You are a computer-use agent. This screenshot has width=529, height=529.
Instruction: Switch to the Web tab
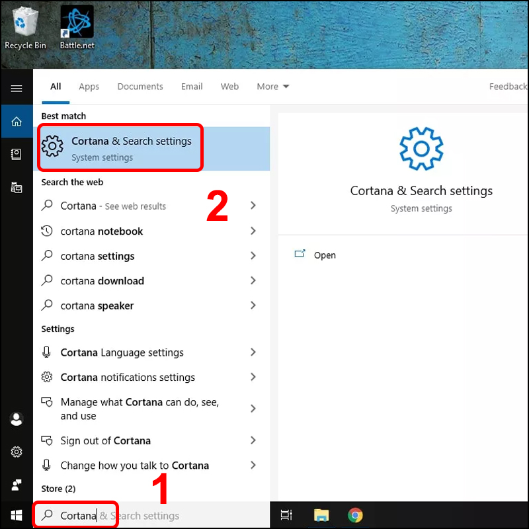tap(229, 87)
